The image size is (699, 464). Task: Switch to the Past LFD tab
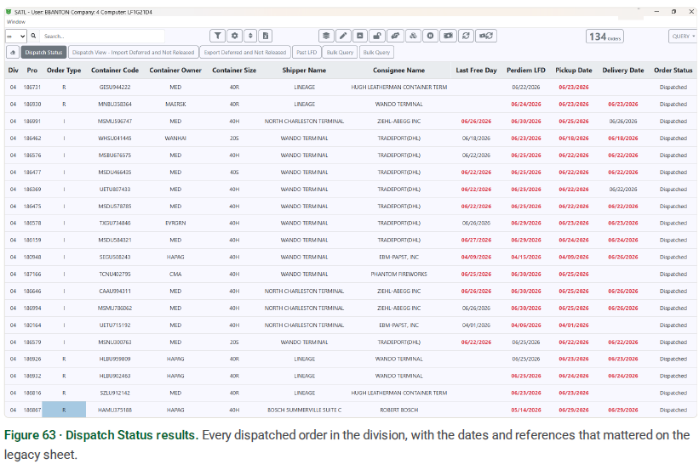(307, 53)
